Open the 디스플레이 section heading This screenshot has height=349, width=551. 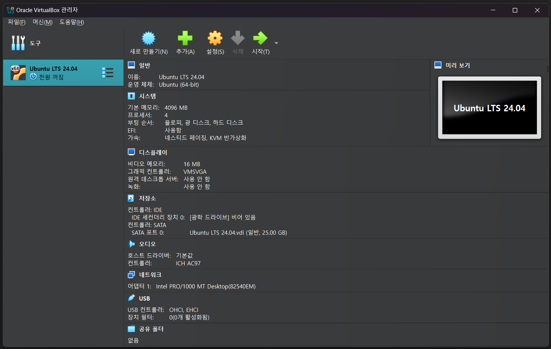pyautogui.click(x=153, y=153)
